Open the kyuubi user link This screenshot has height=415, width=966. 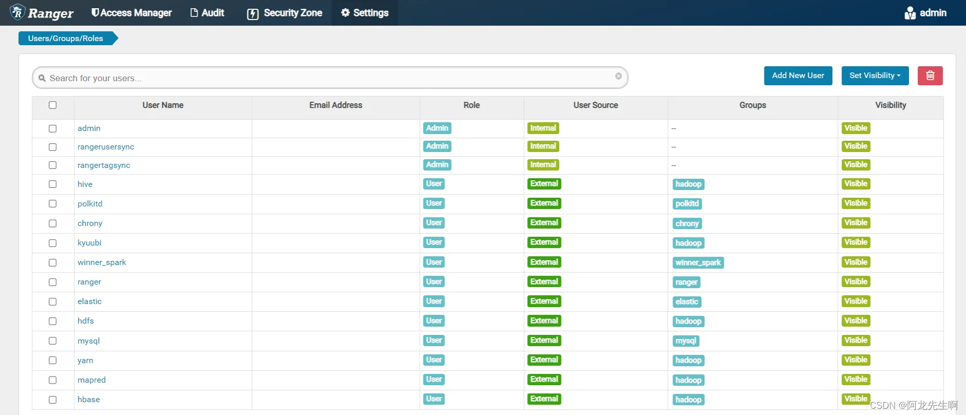point(89,243)
